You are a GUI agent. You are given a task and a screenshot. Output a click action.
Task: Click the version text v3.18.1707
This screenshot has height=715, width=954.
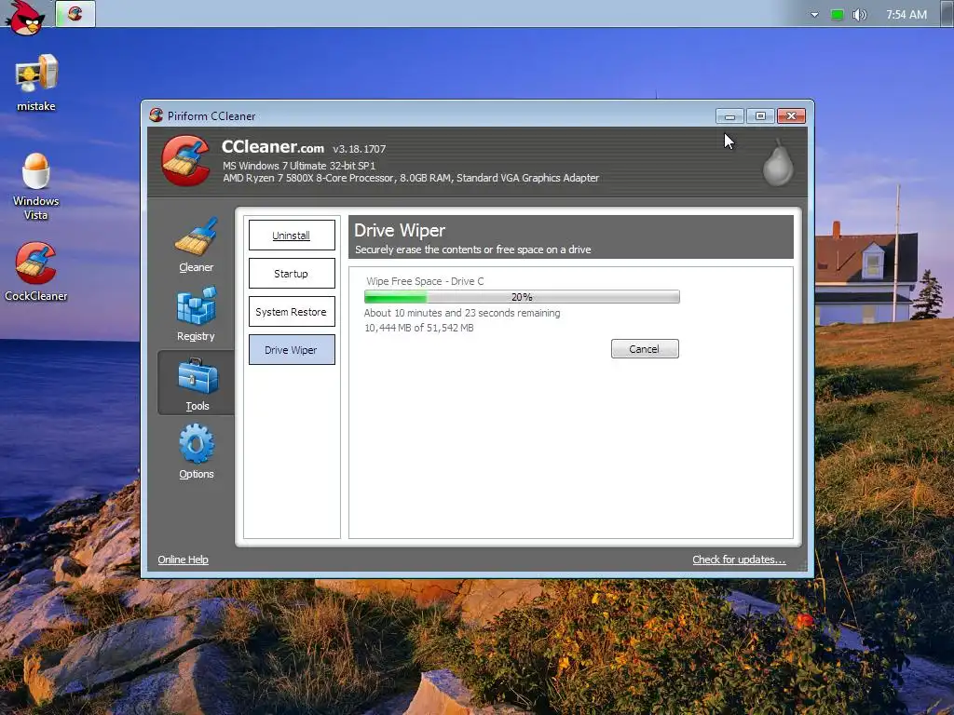tap(359, 149)
